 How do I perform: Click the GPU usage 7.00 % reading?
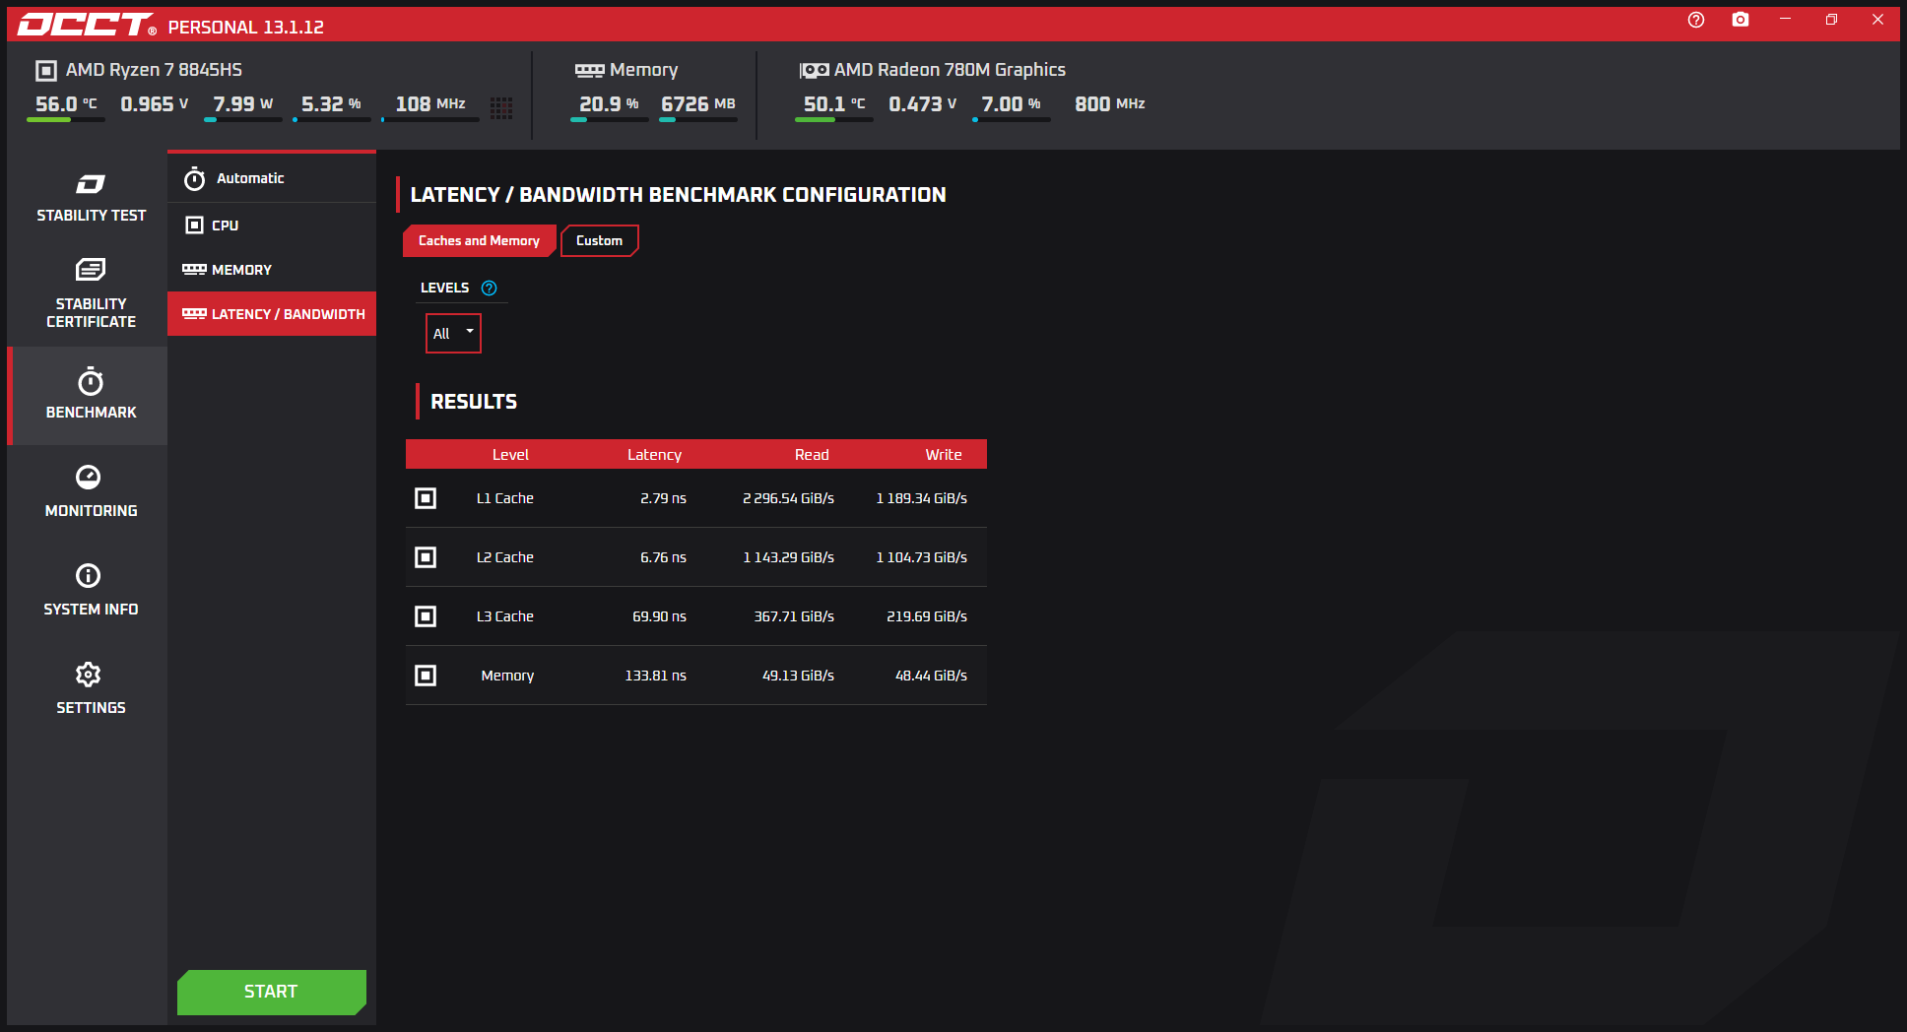[x=1011, y=104]
